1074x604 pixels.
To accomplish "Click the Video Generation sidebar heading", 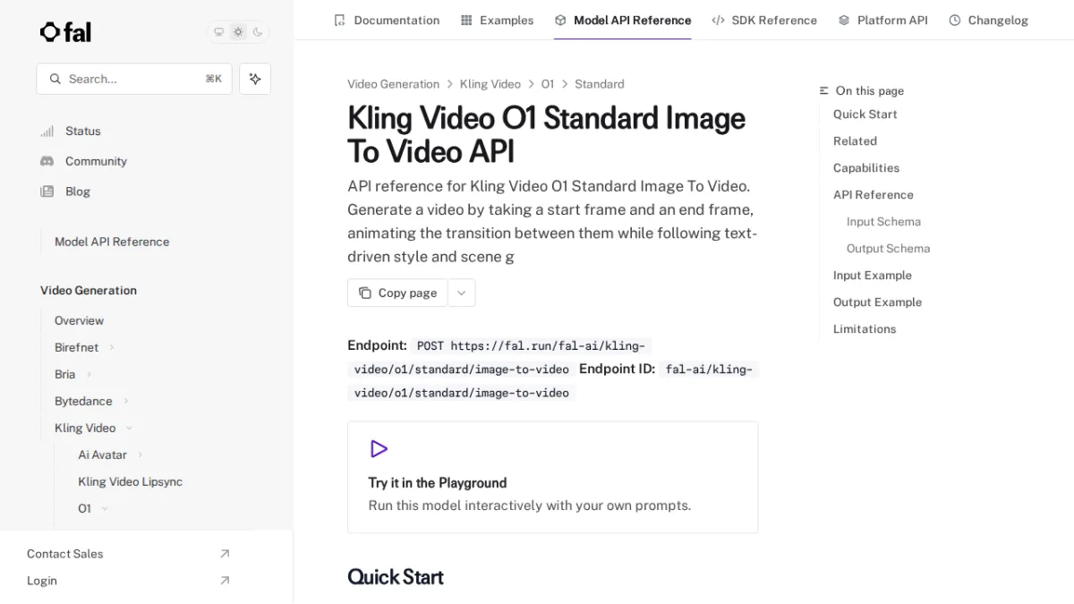I will point(89,291).
